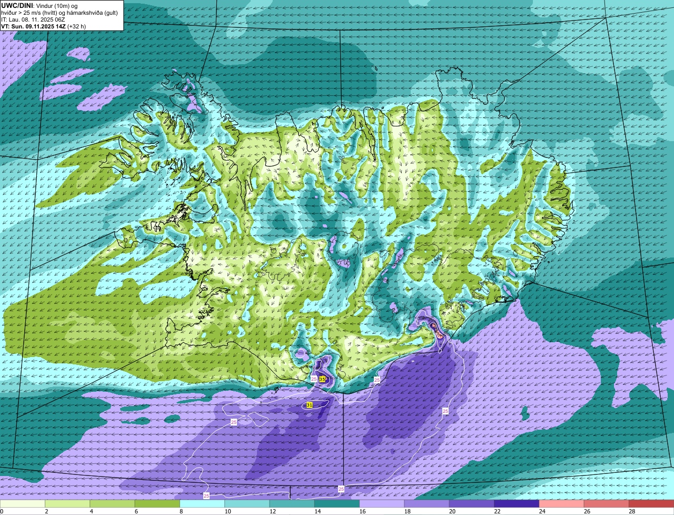
Task: Click the legend tick label "8"
Action: pyautogui.click(x=181, y=511)
